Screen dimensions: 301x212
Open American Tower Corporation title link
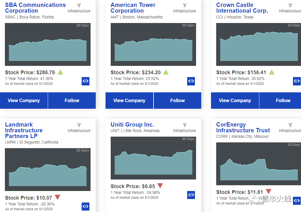tap(133, 8)
